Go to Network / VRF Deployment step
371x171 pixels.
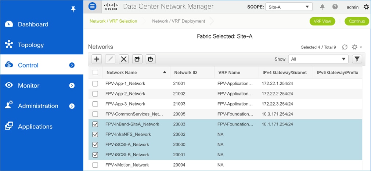pyautogui.click(x=179, y=21)
